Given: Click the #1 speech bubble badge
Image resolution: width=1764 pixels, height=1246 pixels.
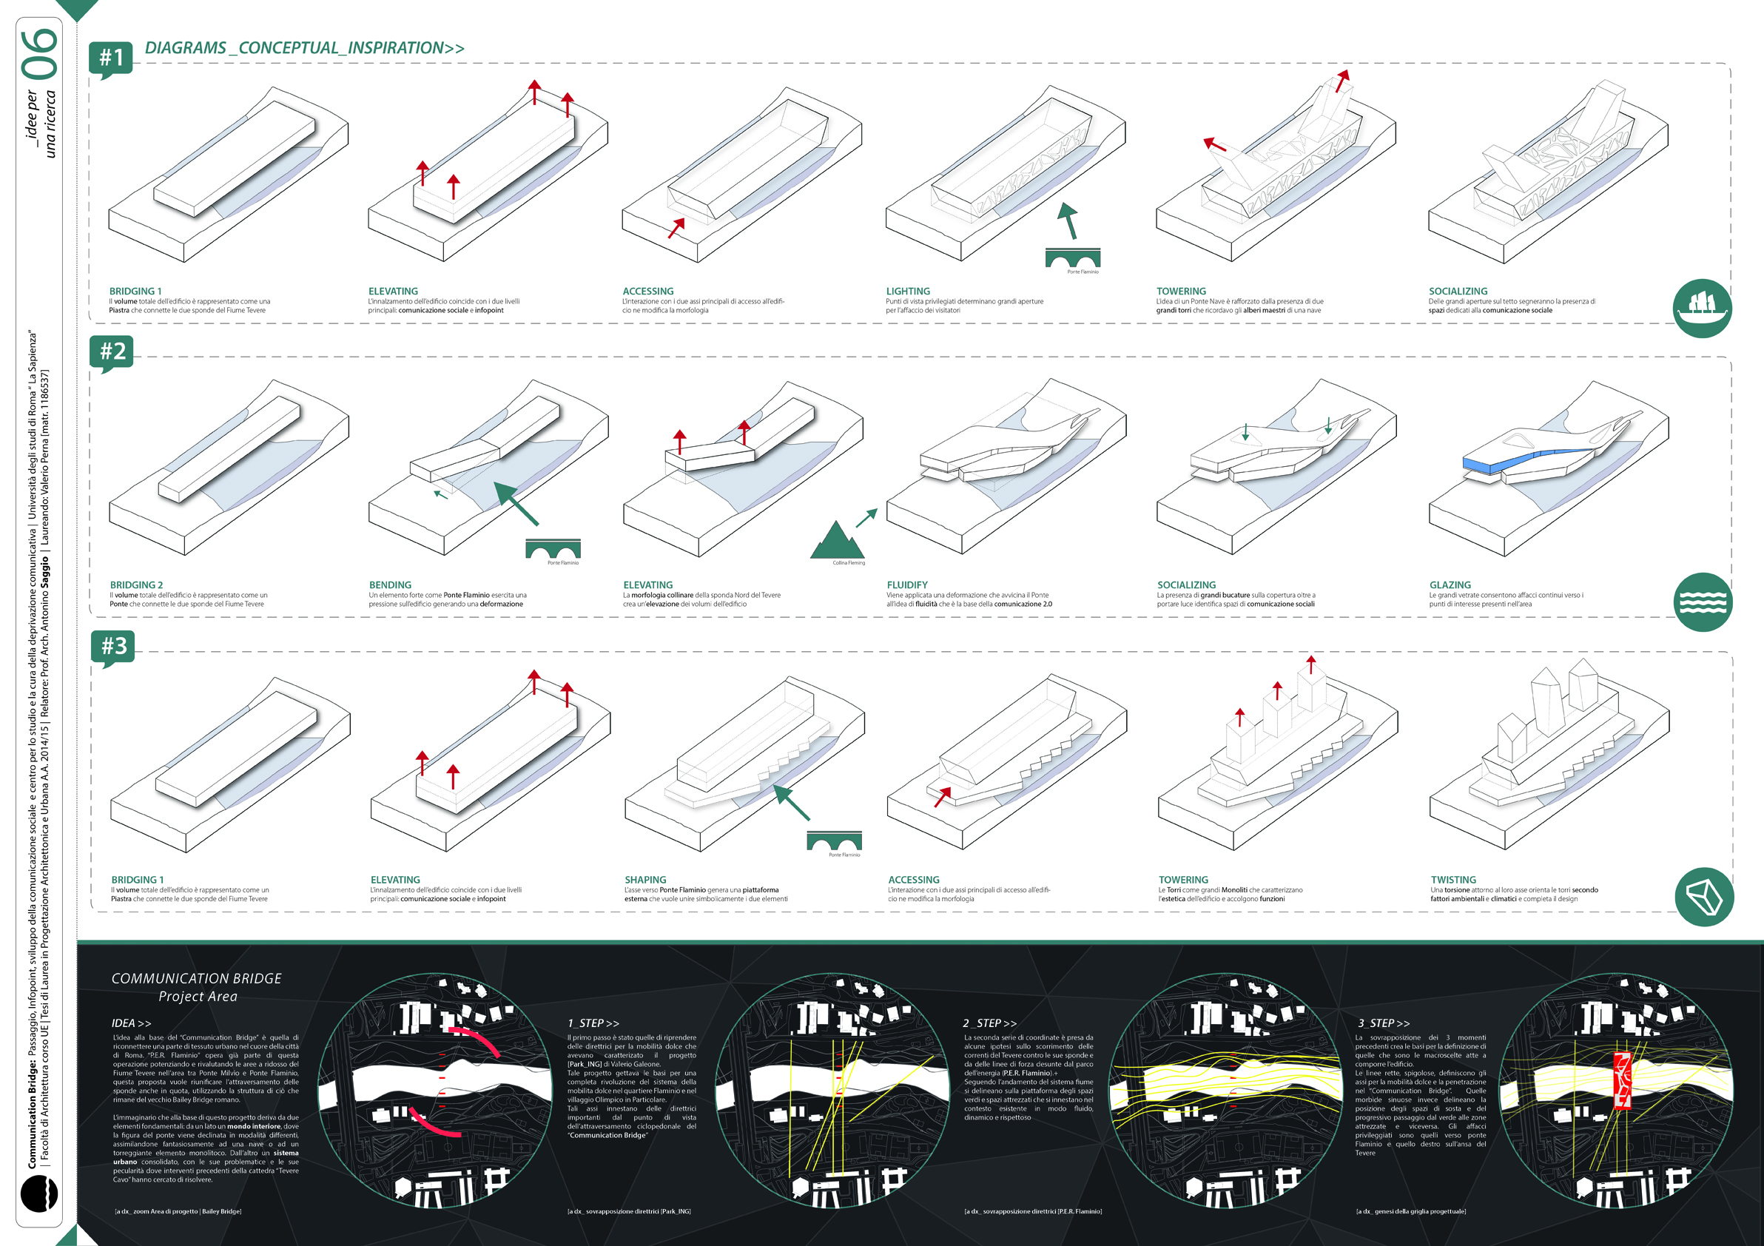Looking at the screenshot, I should pyautogui.click(x=111, y=59).
